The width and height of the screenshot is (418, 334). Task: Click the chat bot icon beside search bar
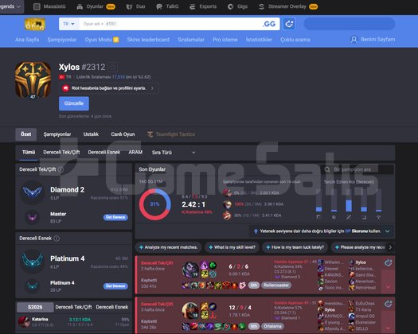coord(289,24)
